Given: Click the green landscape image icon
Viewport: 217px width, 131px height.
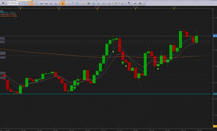Looking at the screenshot, I should click(x=89, y=3).
